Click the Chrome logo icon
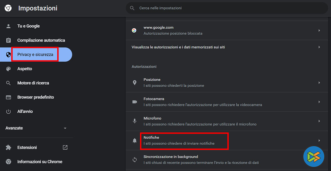The image size is (331, 171). point(8,8)
